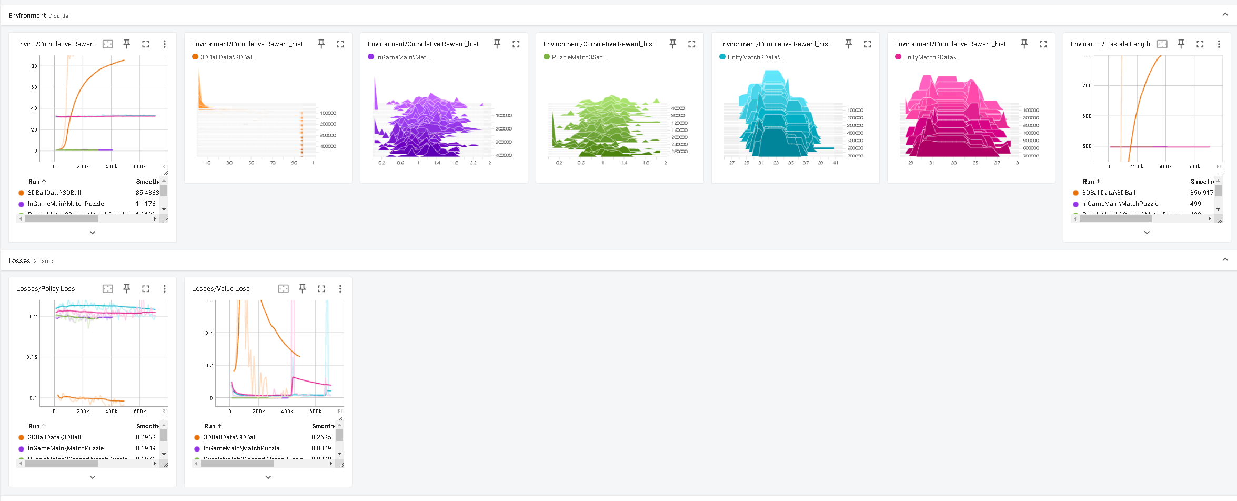Open more options on Value Loss card
This screenshot has height=501, width=1237.
(340, 289)
